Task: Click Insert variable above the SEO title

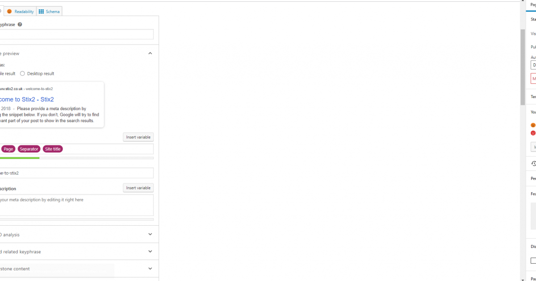Action: (138, 137)
